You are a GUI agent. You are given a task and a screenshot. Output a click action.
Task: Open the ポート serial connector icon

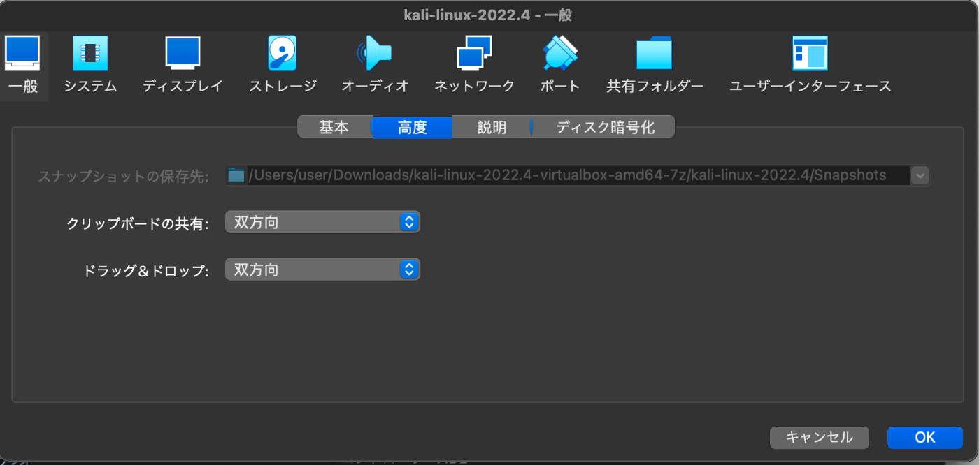pos(560,54)
